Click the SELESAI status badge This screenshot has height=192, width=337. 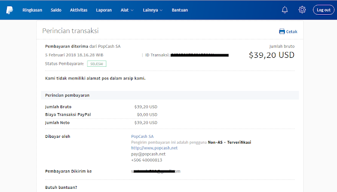(97, 64)
